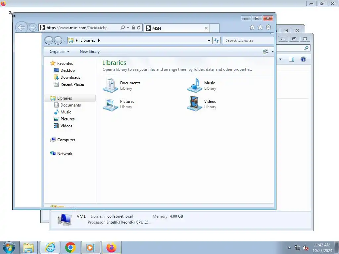
Task: Open IE Tools gear menu
Action: click(268, 27)
